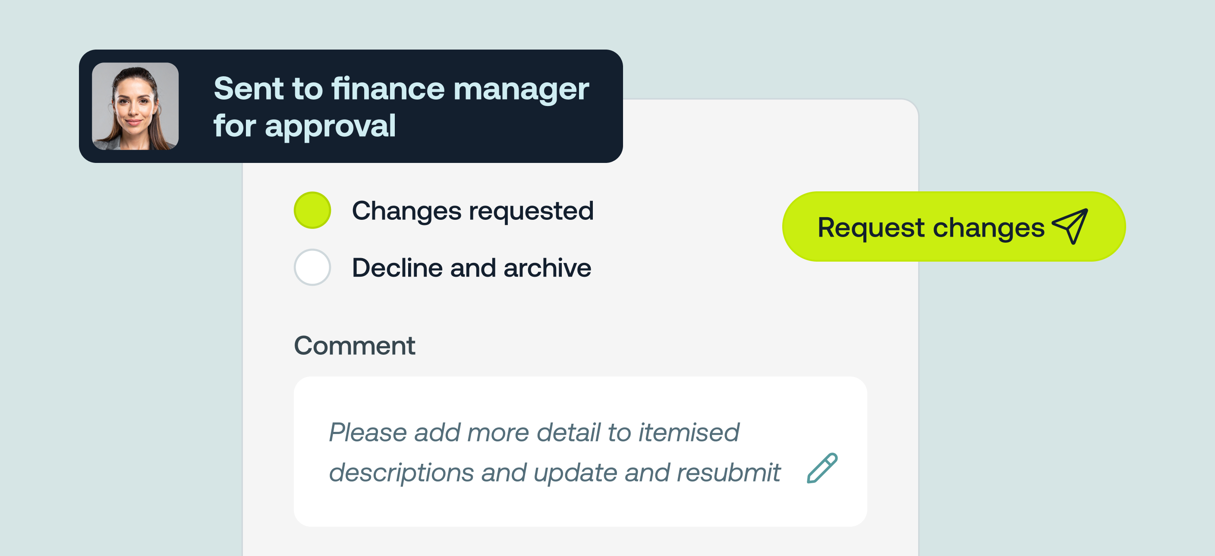This screenshot has height=556, width=1215.
Task: Click the "descriptions and update and resubmit" line
Action: click(554, 472)
